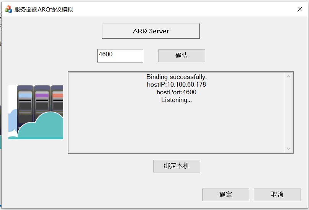Dismiss the dialog with 取消
The height and width of the screenshot is (210, 309).
click(x=277, y=195)
